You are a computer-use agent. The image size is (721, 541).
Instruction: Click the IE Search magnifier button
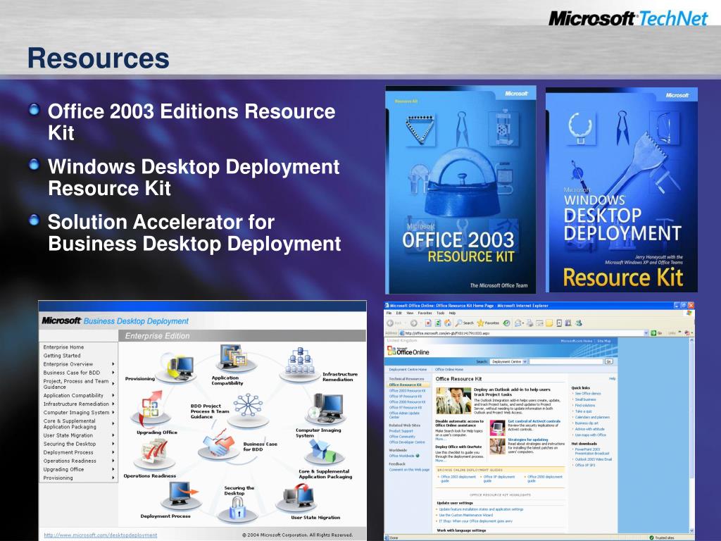click(465, 323)
